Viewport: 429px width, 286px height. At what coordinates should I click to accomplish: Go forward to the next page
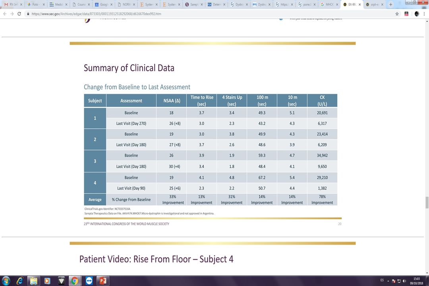point(12,14)
